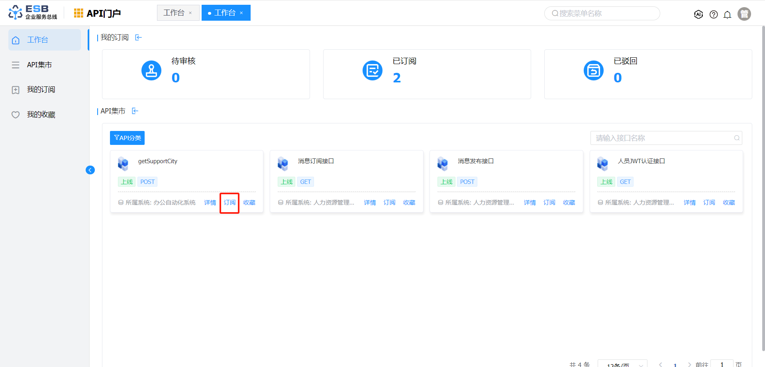Click the help question mark icon
Image resolution: width=765 pixels, height=367 pixels.
click(x=714, y=15)
